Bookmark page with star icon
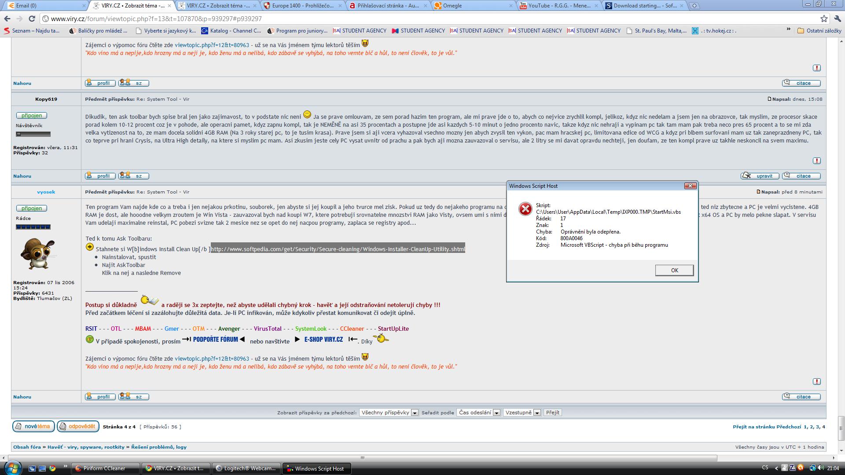This screenshot has width=845, height=475. 824,18
